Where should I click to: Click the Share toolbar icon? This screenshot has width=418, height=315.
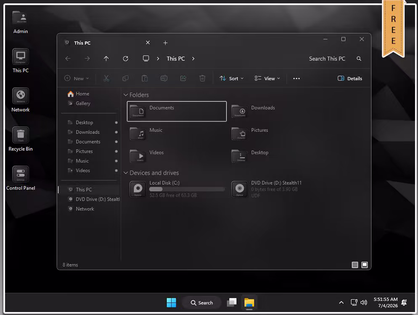click(183, 78)
